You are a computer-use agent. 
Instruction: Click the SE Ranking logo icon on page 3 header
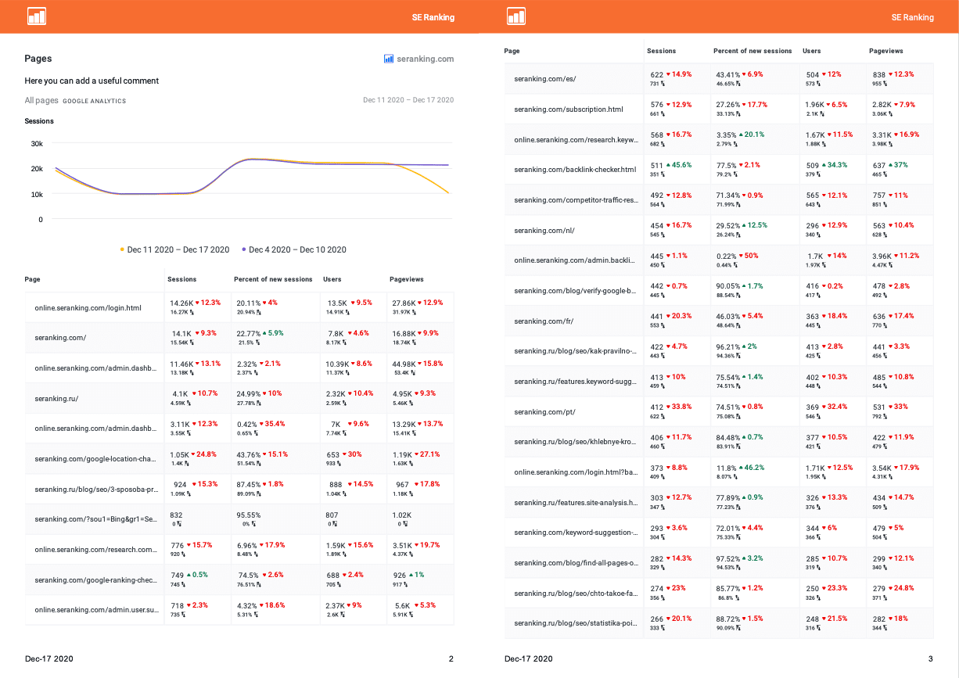click(516, 16)
